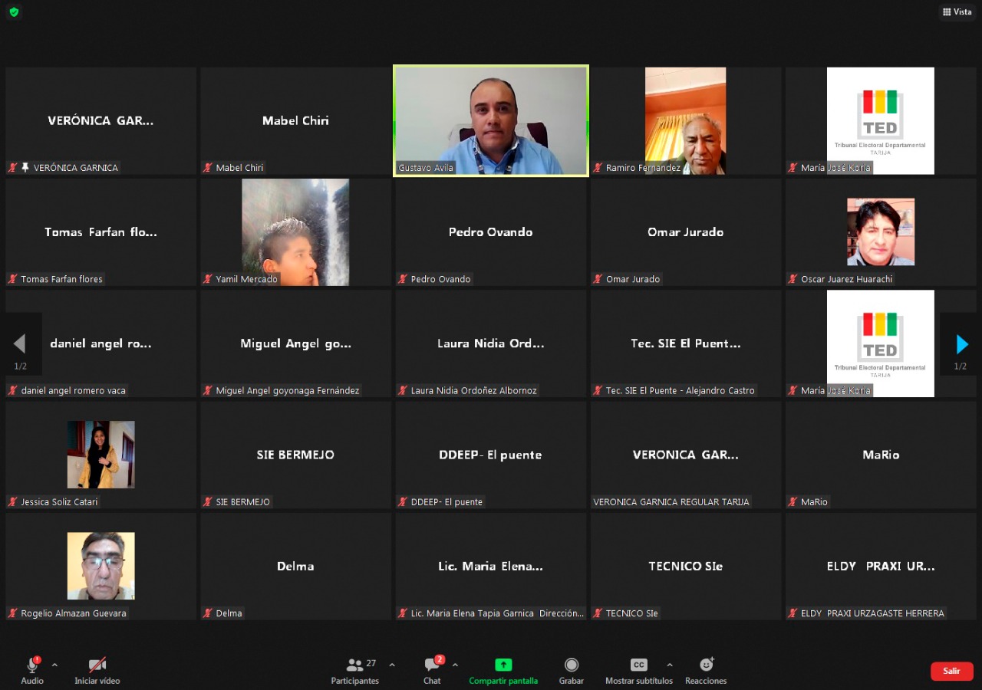The image size is (982, 690).
Task: Open the Vista layout menu
Action: pos(957,12)
